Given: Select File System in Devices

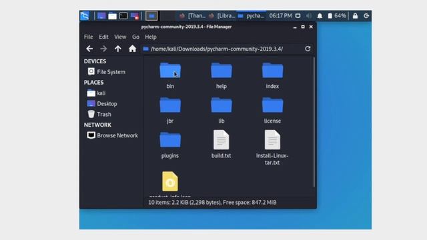Looking at the screenshot, I should (107, 72).
